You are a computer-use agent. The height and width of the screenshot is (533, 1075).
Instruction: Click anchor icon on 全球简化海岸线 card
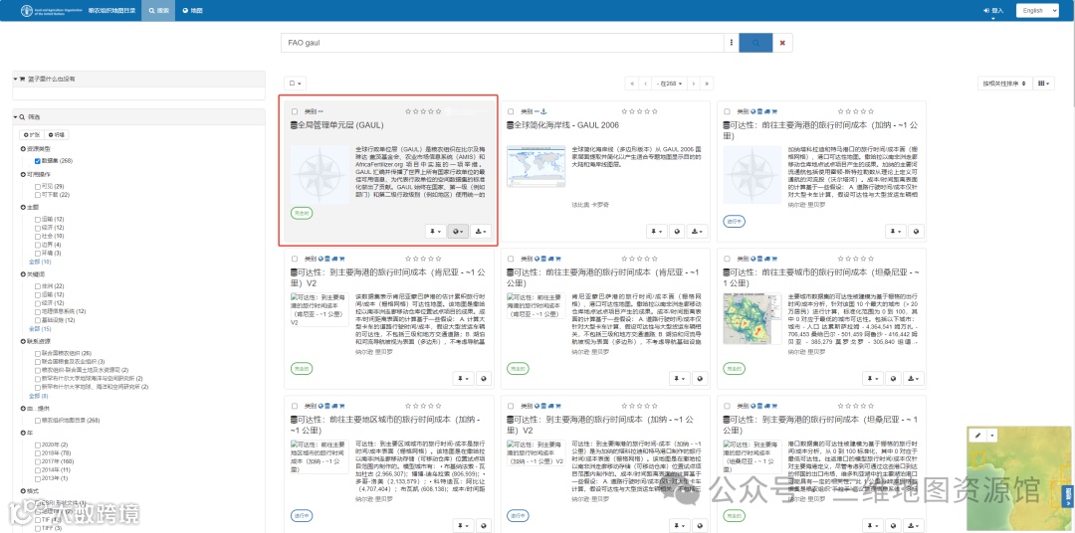click(x=544, y=111)
